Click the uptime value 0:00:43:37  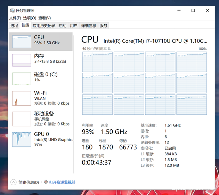(x=97, y=162)
